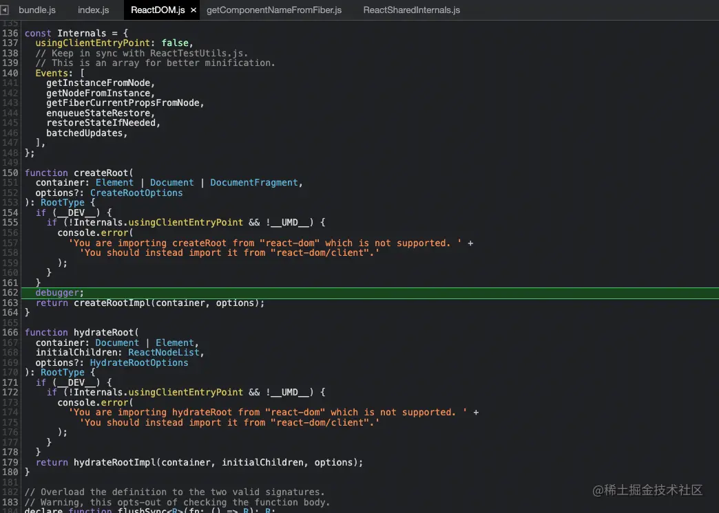
Task: Click enqueueStateRestore entry
Action: [98, 113]
